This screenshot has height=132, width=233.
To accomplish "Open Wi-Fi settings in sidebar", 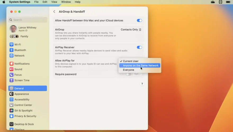I will 17,45.
